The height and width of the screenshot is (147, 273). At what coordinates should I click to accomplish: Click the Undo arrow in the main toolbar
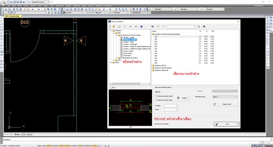(x=32, y=9)
